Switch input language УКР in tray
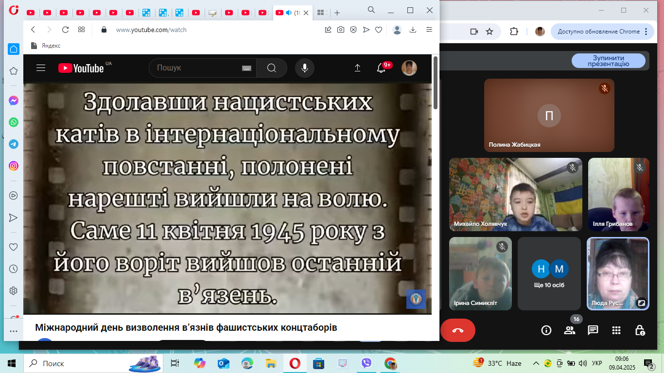 pyautogui.click(x=597, y=363)
